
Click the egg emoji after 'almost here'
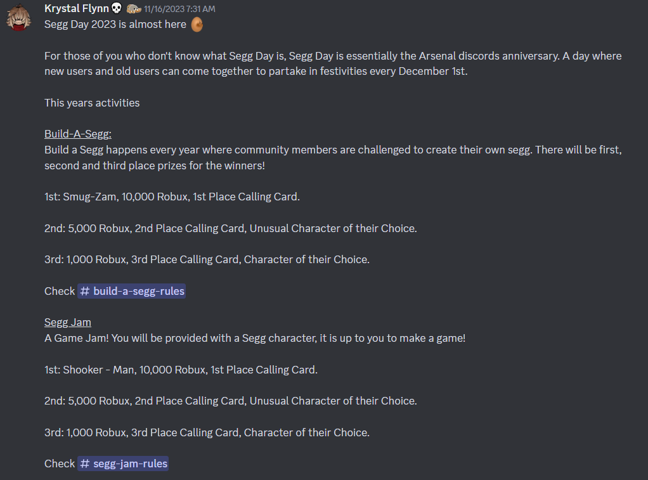tap(197, 24)
